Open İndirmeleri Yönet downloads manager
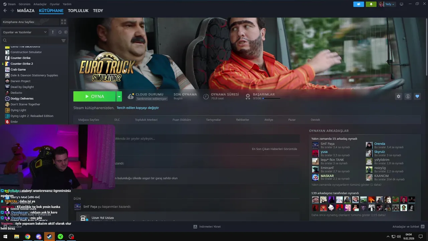The image size is (428, 241). (x=207, y=227)
